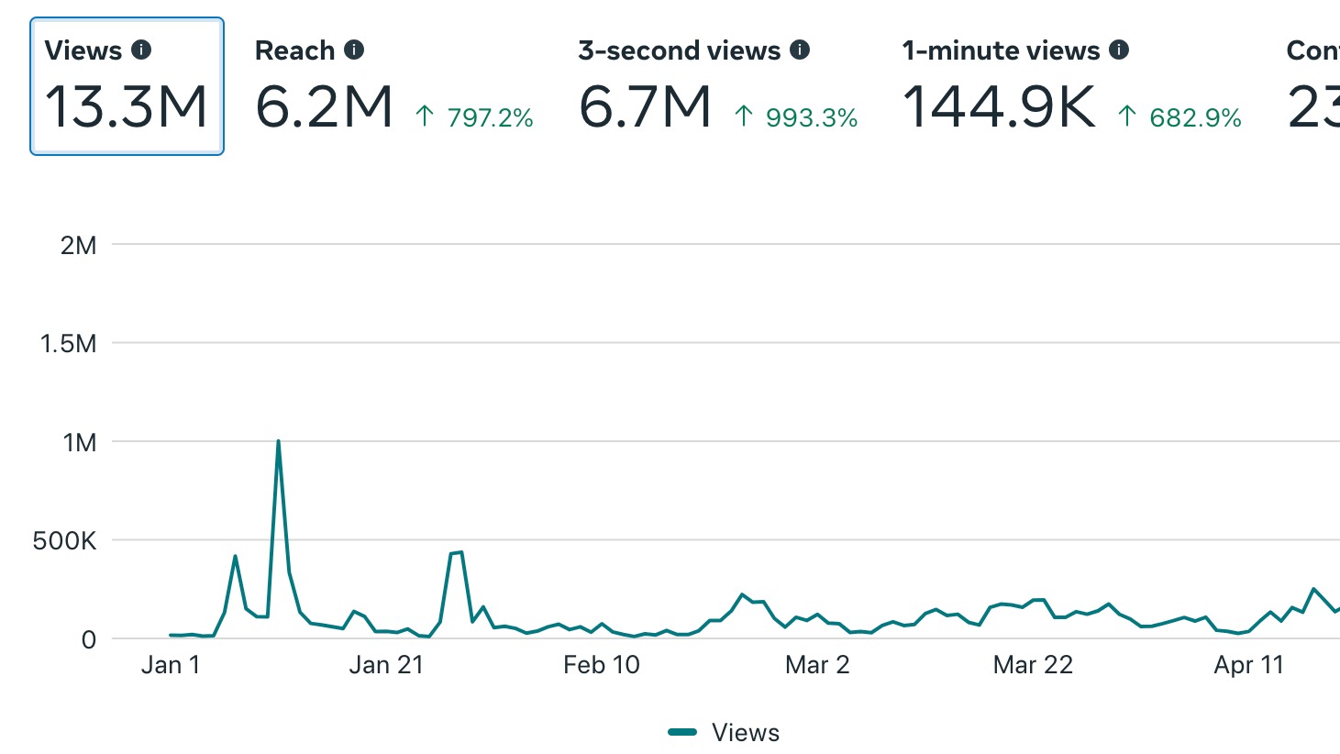Open info icon next to Views
The height and width of the screenshot is (754, 1340).
coord(141,50)
